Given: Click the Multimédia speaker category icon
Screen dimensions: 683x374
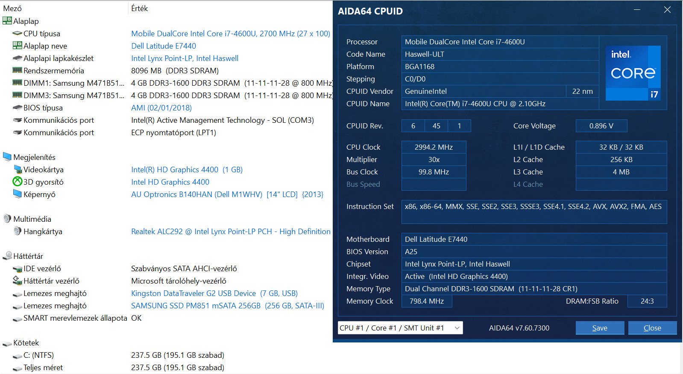Looking at the screenshot, I should pos(7,218).
